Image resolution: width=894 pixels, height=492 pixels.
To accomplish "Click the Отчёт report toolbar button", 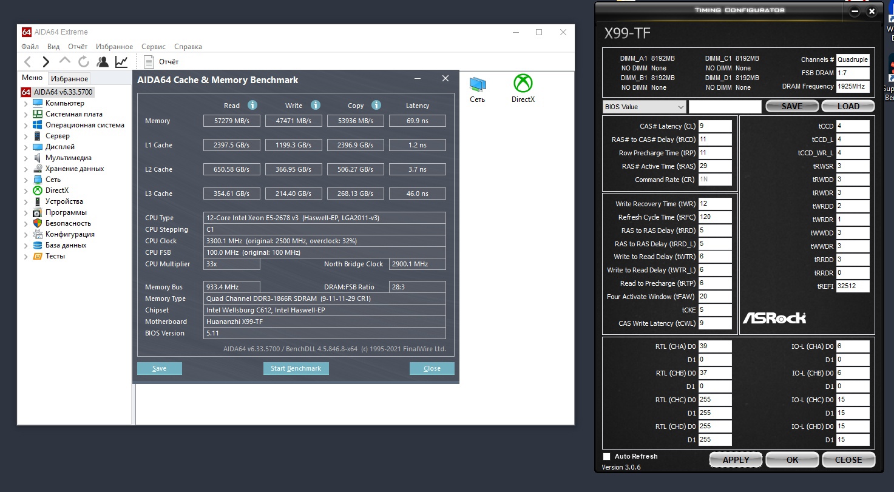I will tap(161, 62).
